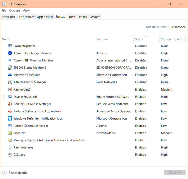This screenshot has height=179, width=188.
Task: Select Windows Defender notification icon text
Action: point(38,118)
